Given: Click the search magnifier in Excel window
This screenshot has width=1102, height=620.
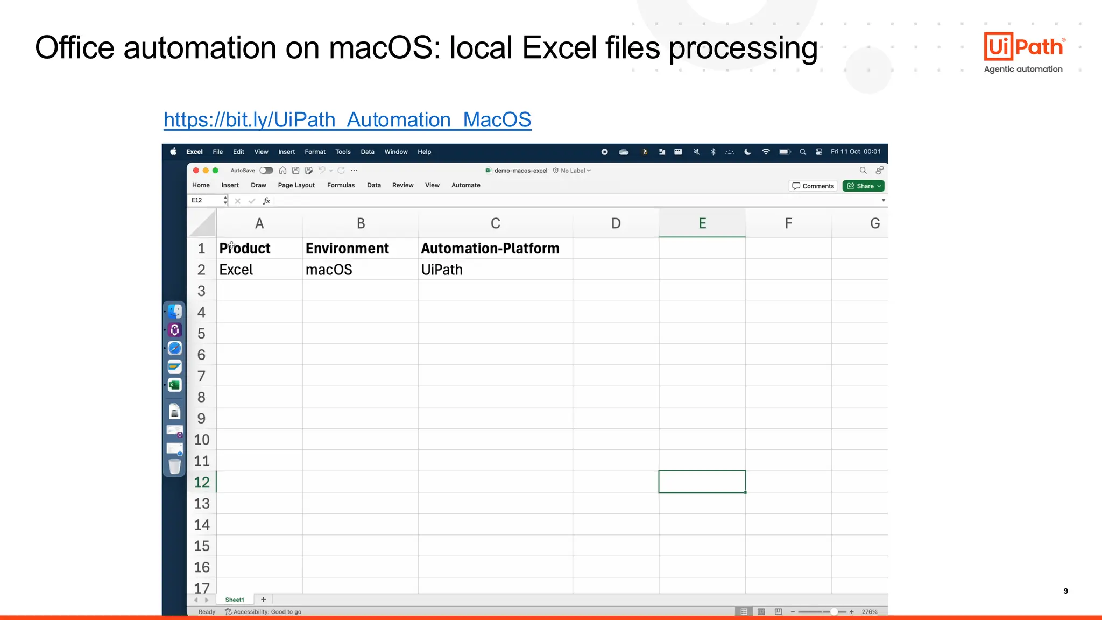Looking at the screenshot, I should [x=863, y=171].
